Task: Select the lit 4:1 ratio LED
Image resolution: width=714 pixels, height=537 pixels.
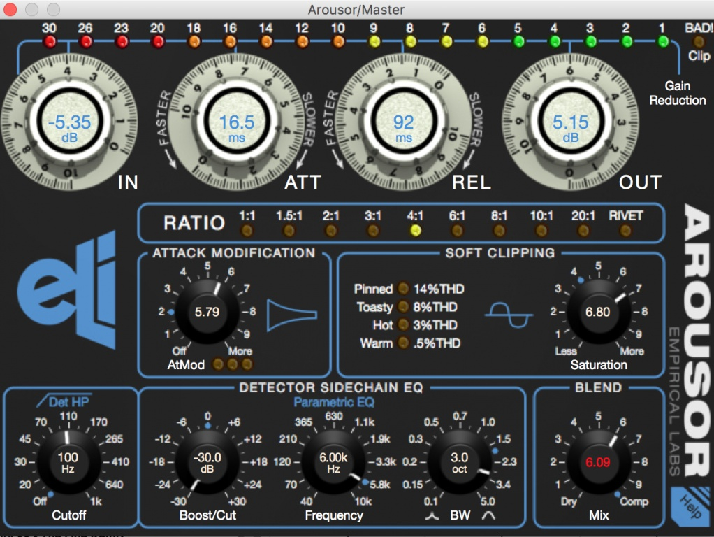Action: 415,231
